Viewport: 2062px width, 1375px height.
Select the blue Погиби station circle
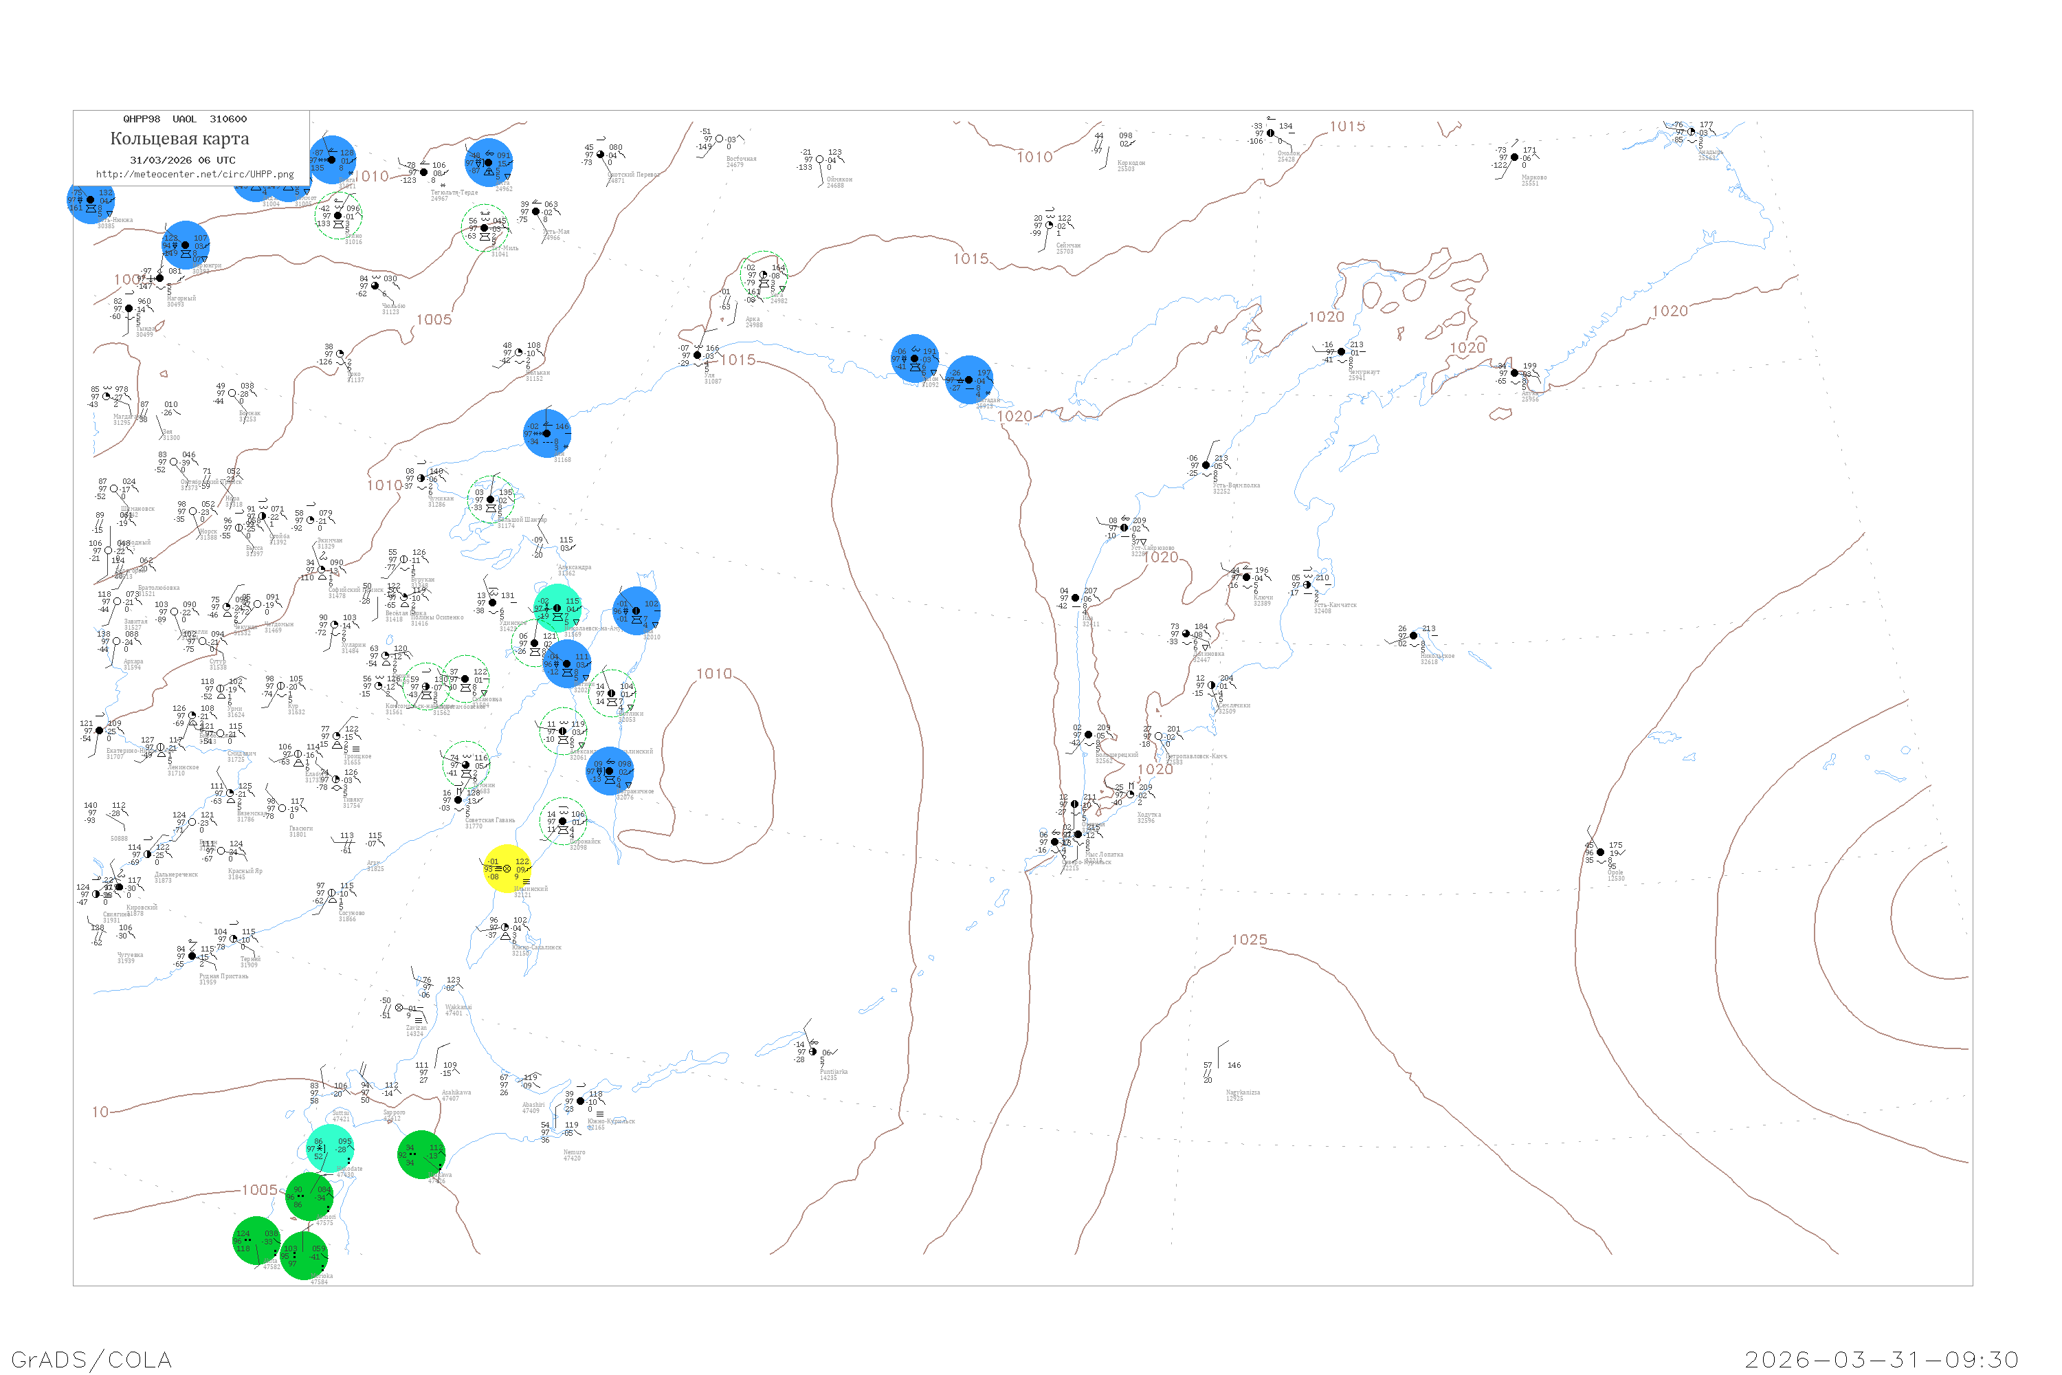click(566, 663)
